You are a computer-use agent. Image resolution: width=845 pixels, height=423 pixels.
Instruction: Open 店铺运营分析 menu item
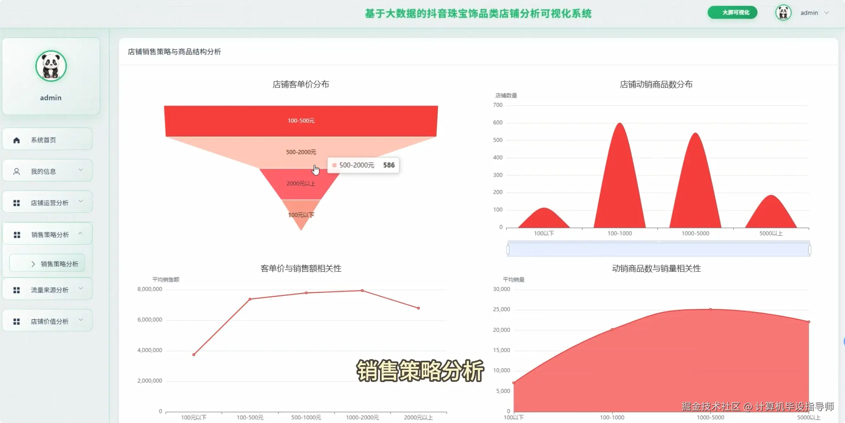point(47,202)
